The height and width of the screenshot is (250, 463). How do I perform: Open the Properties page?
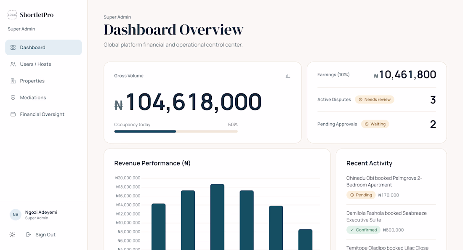pyautogui.click(x=43, y=81)
